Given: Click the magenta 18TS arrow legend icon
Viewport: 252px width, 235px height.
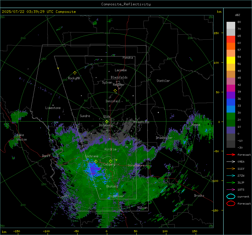Looking at the screenshot, I should (231, 190).
